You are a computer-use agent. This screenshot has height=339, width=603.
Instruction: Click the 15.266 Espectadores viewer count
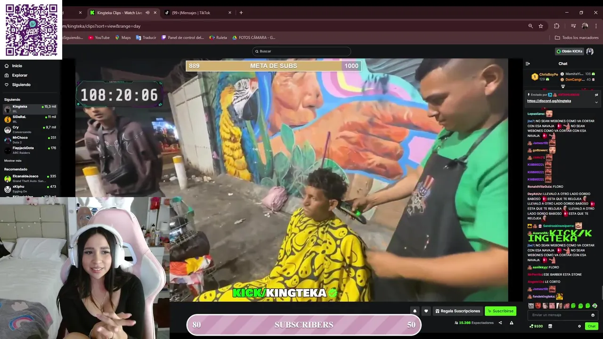tap(474, 323)
